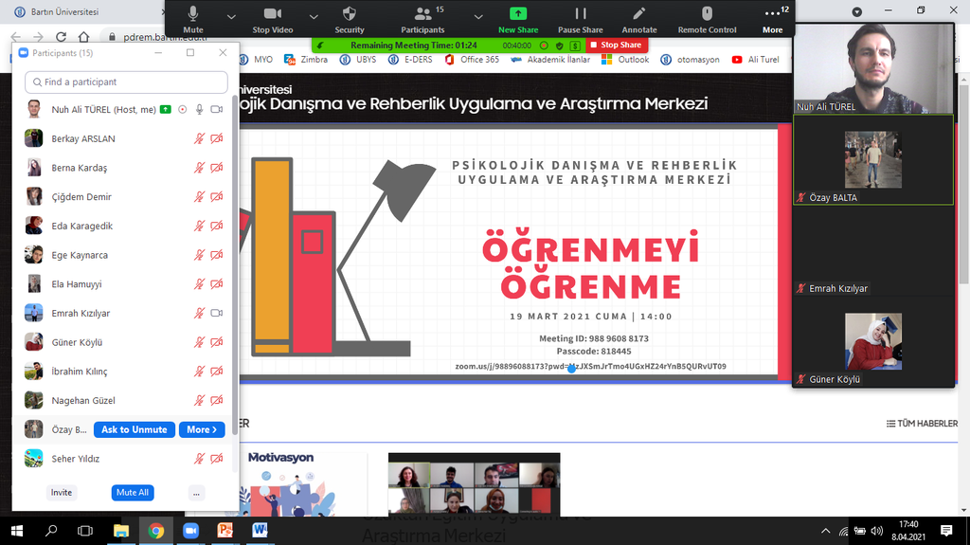The height and width of the screenshot is (545, 970).
Task: Open the Security shield menu
Action: 349,19
